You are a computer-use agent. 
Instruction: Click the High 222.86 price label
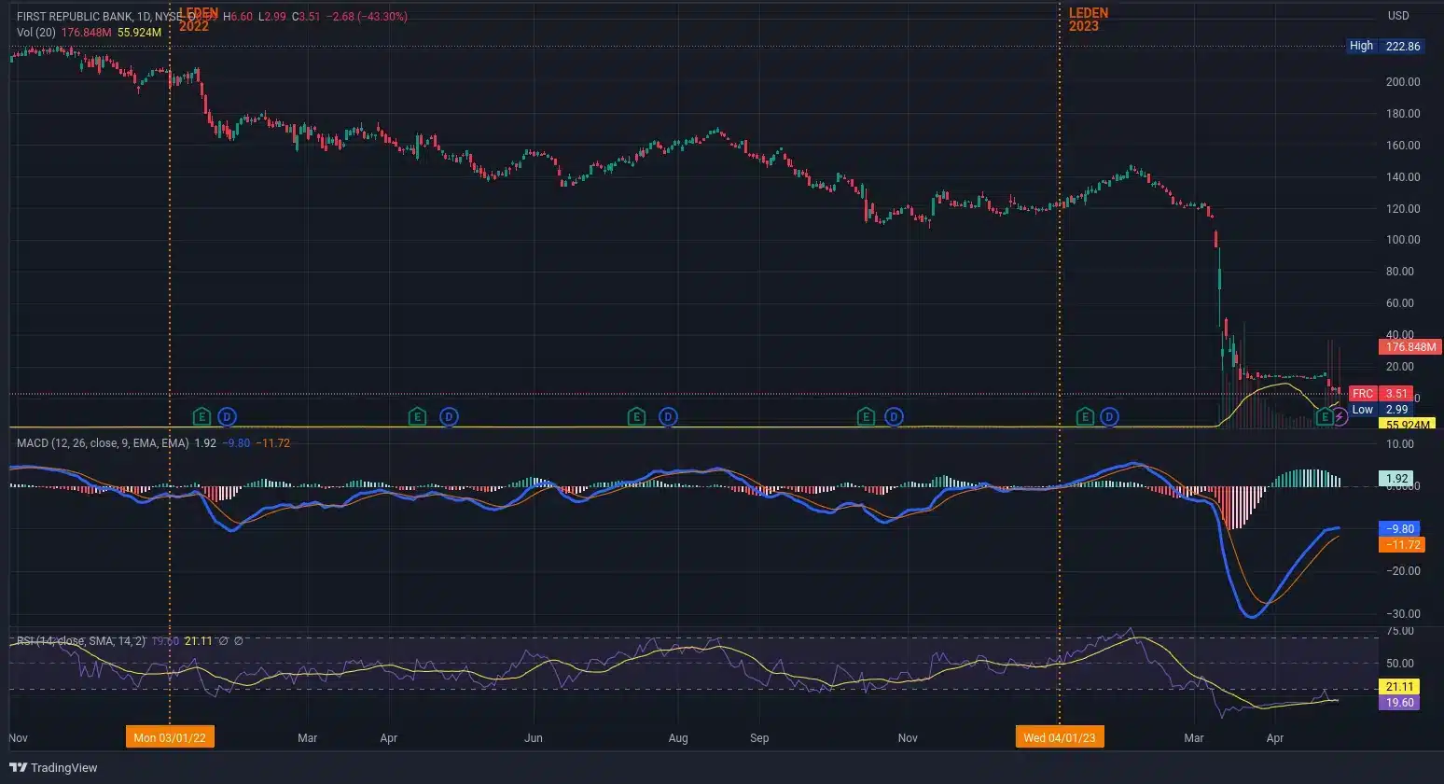pos(1386,46)
